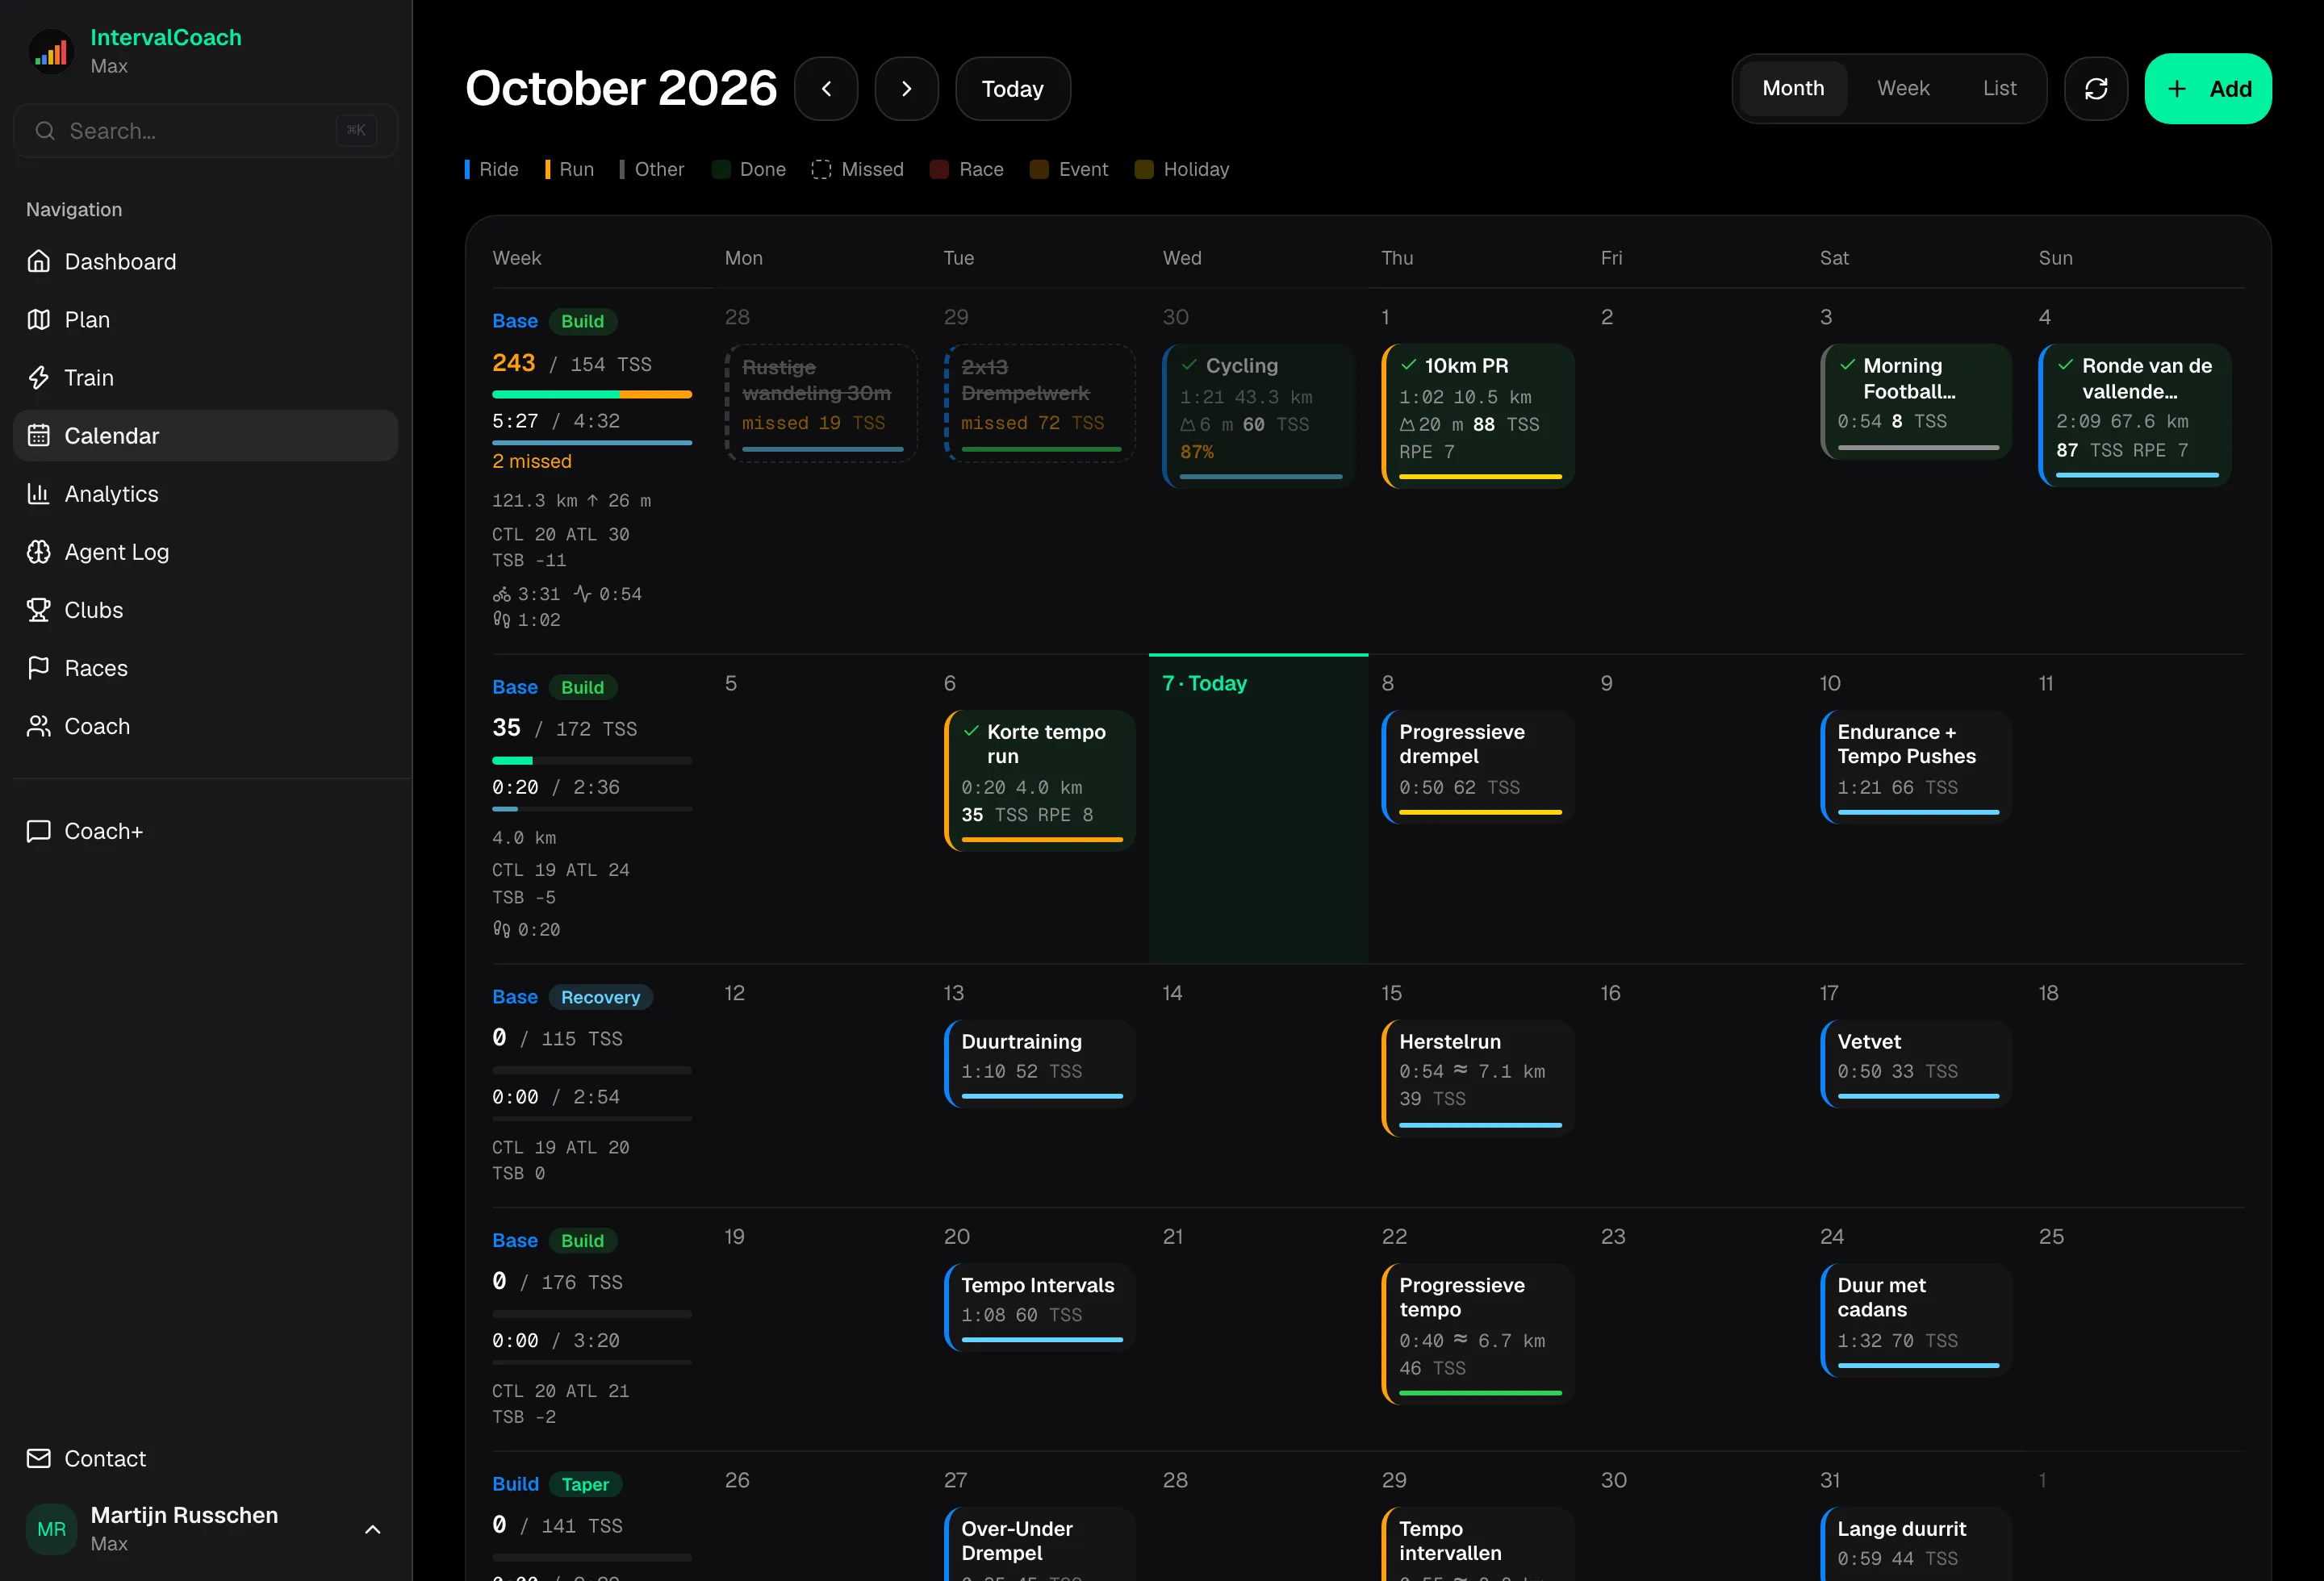Click the Taper phase badge
Screen dimensions: 2324x1581
[x=585, y=1484]
